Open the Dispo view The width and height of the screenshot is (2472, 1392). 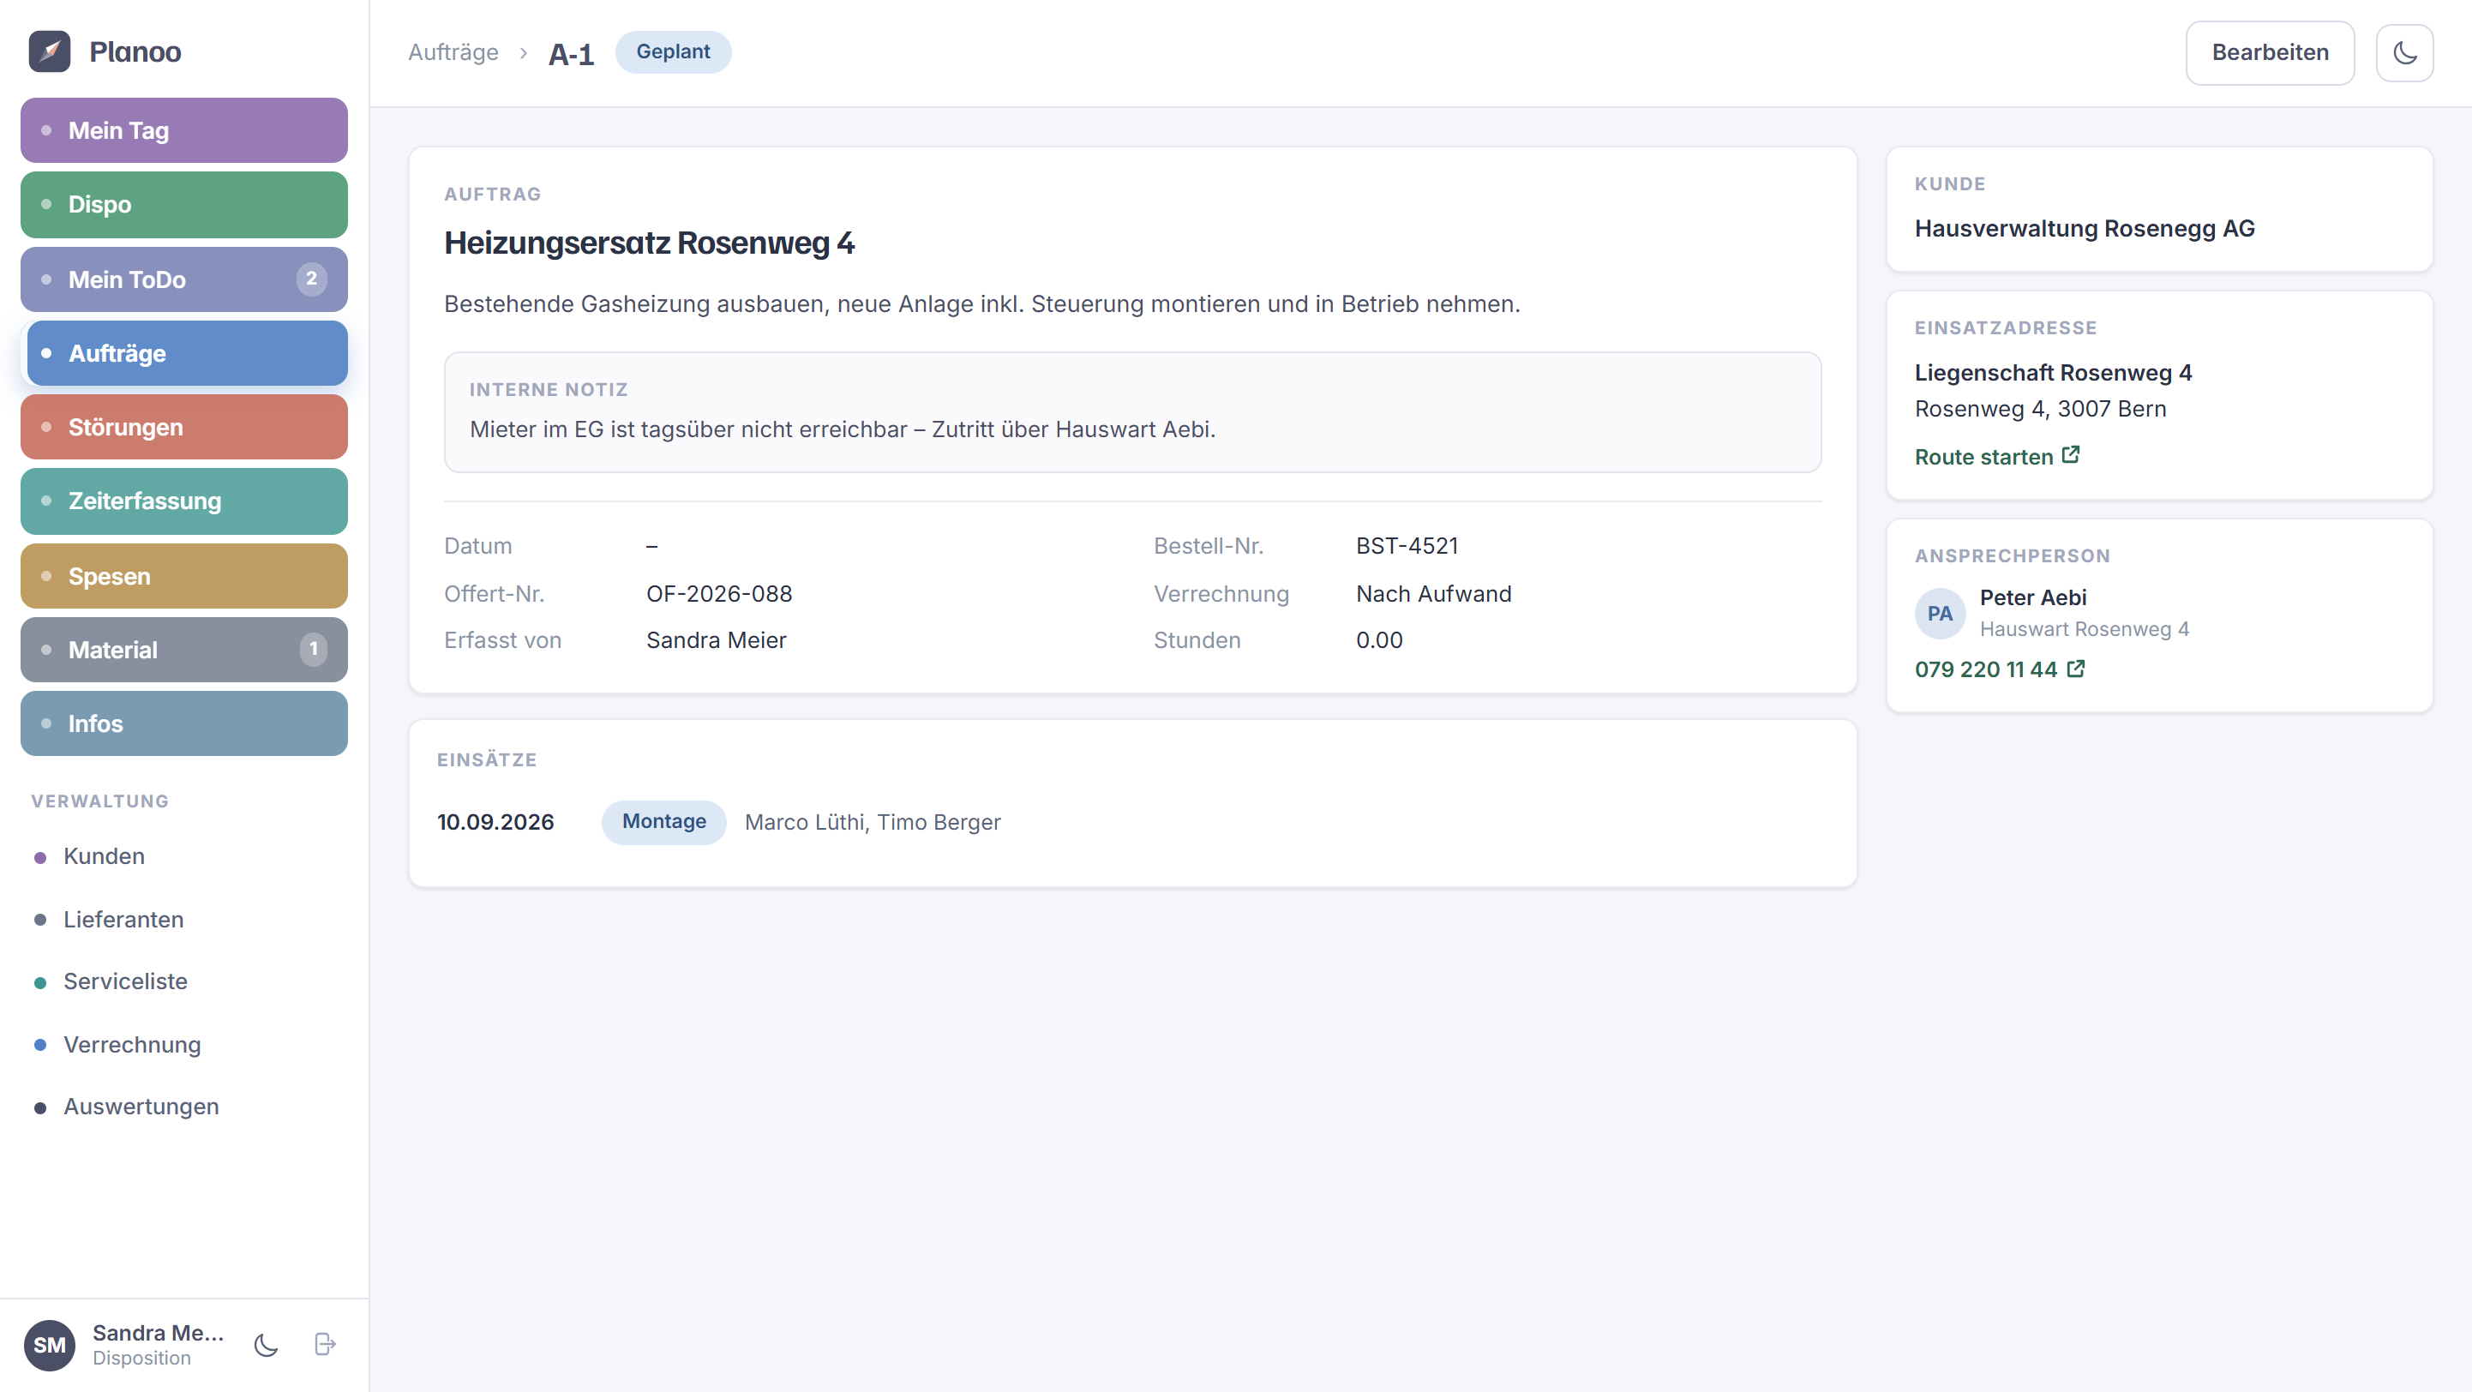point(184,204)
